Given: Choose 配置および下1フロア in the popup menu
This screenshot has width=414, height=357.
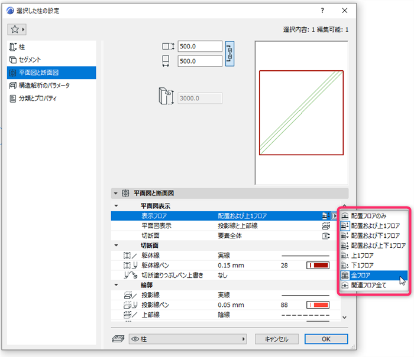Looking at the screenshot, I should coord(374,235).
